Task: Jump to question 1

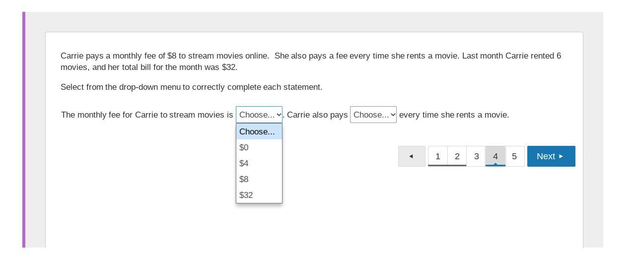Action: [x=437, y=156]
